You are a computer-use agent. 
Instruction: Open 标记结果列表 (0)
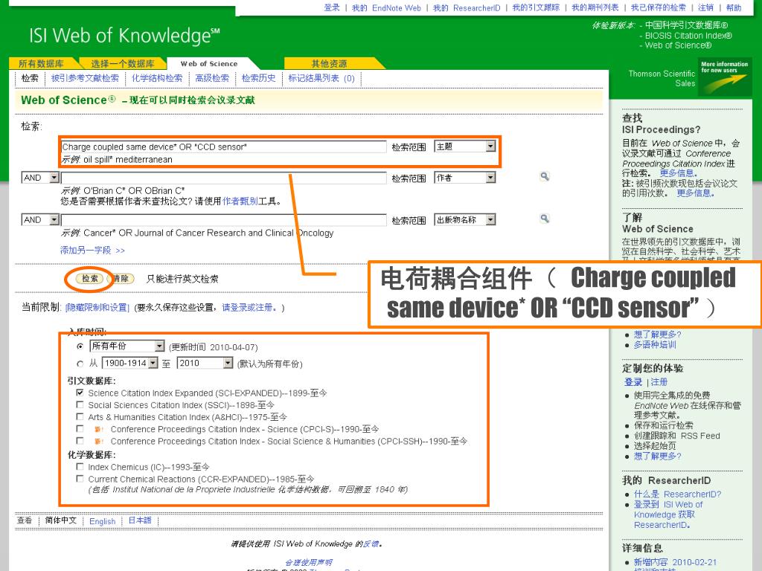point(321,78)
